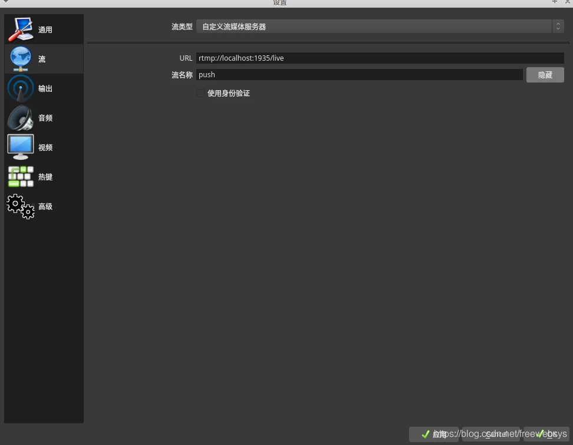Viewport: 573px width, 445px height.
Task: Open the Hotkeys (热键) keyboard icon
Action: pos(21,176)
